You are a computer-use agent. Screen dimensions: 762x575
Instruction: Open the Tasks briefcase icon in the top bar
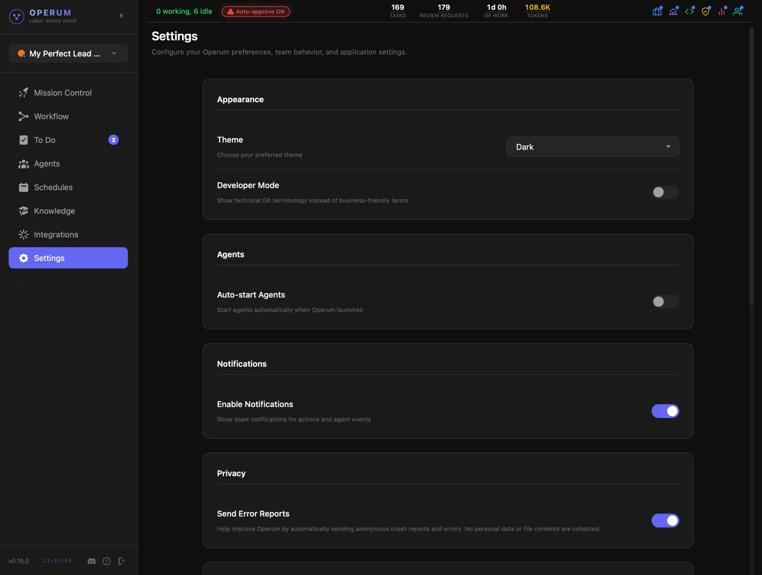coord(657,10)
